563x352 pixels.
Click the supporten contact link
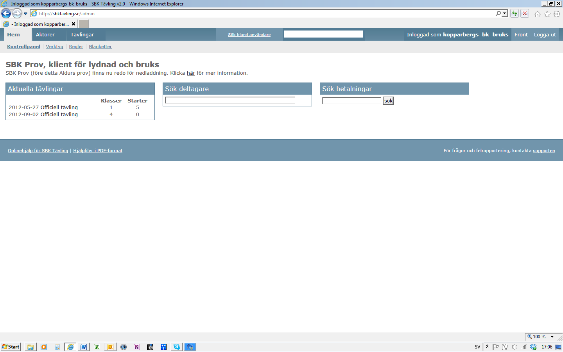(x=544, y=151)
